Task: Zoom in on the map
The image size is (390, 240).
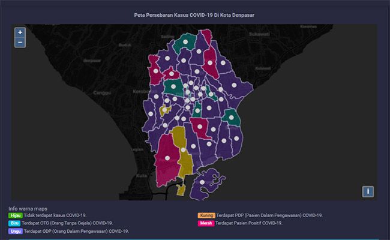Action: (x=20, y=32)
